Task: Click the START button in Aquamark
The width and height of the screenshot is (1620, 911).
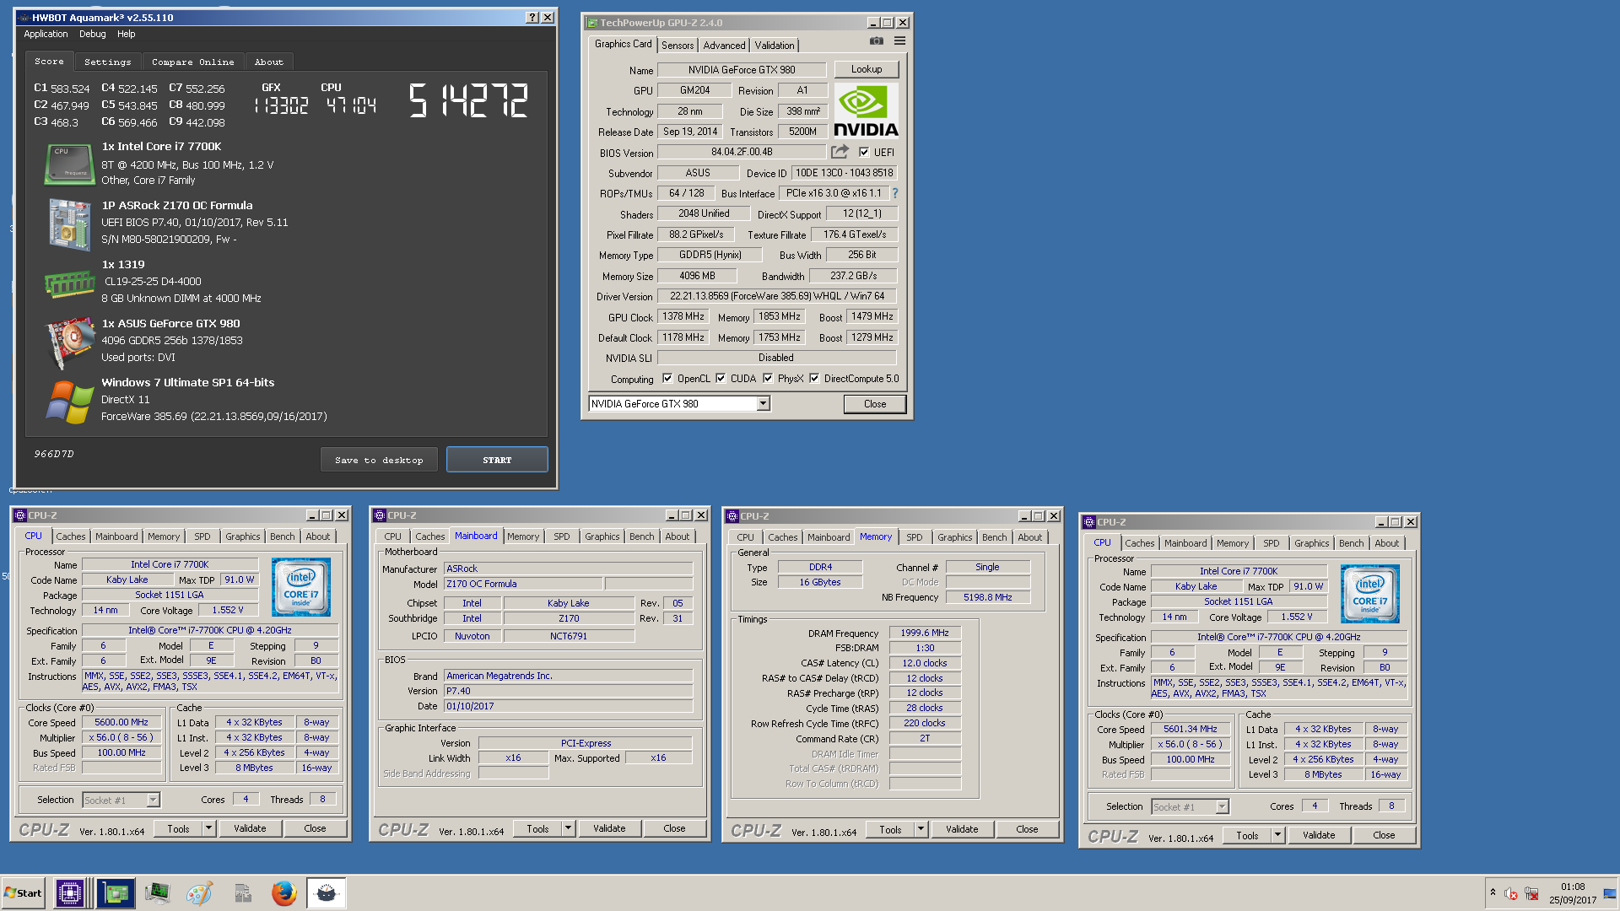Action: point(497,460)
